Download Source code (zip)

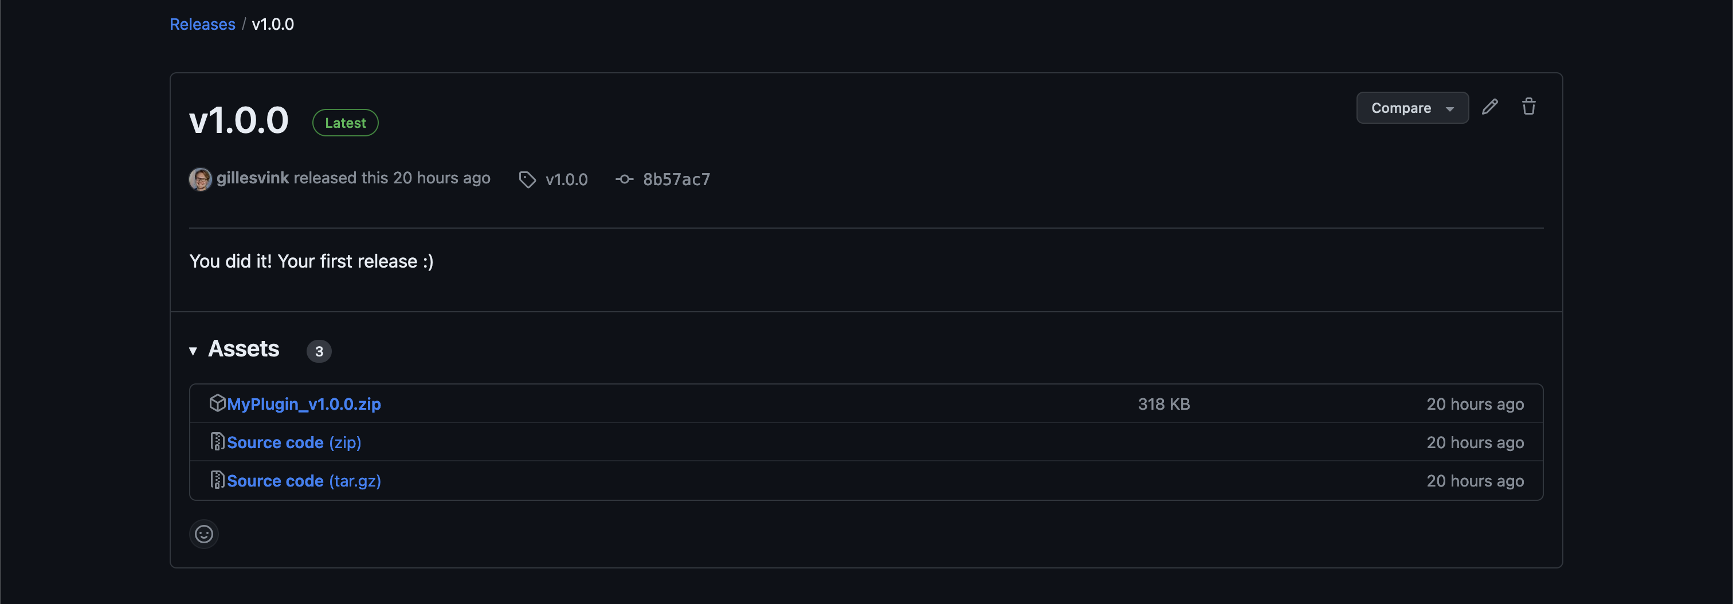(294, 442)
